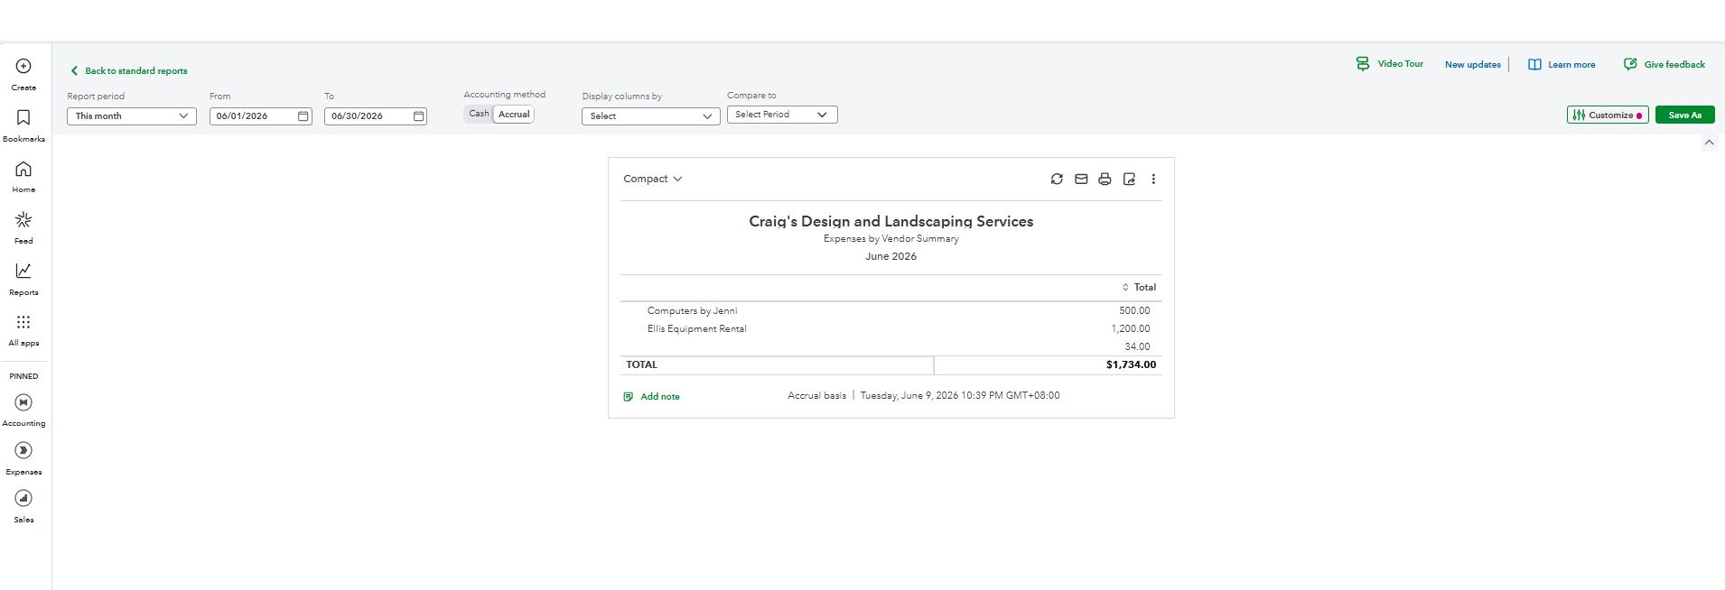Open the Display columns by dropdown
This screenshot has height=590, width=1725.
[x=650, y=115]
